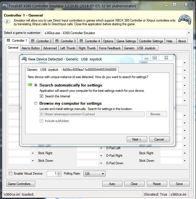
Task: Open the left Stick Right mapping dropdown
Action: [x=33, y=153]
